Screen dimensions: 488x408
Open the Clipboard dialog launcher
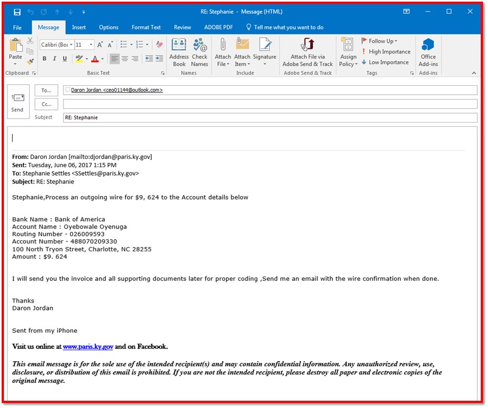coord(34,73)
